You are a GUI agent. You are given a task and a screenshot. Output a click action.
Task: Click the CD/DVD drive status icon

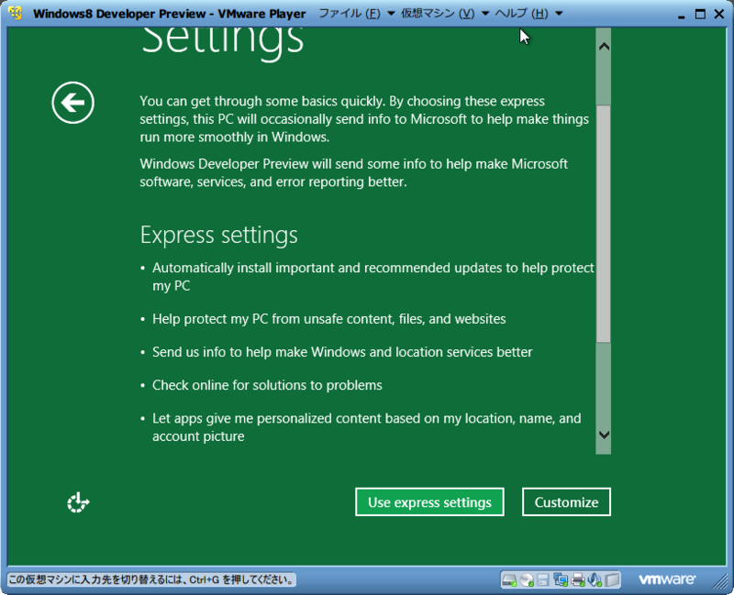527,580
